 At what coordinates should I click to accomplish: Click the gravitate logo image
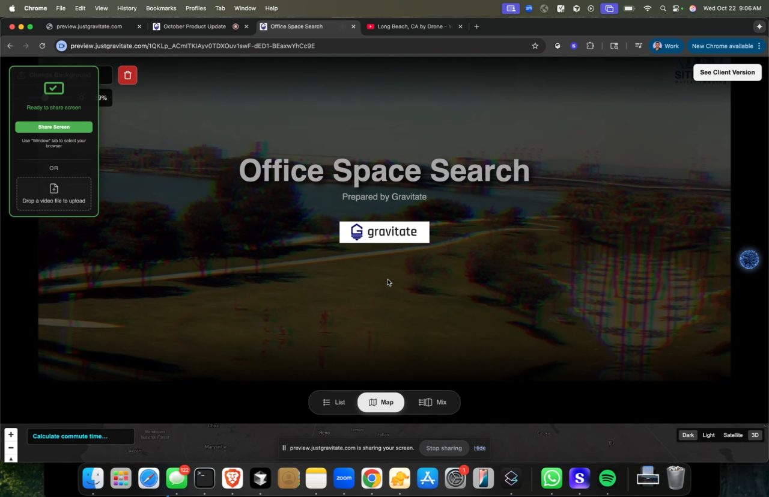coord(384,232)
